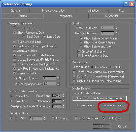The width and height of the screenshot is (136, 132).
Task: Click Viewport Arc Rotate Snap Angle field
Action: coord(57,106)
